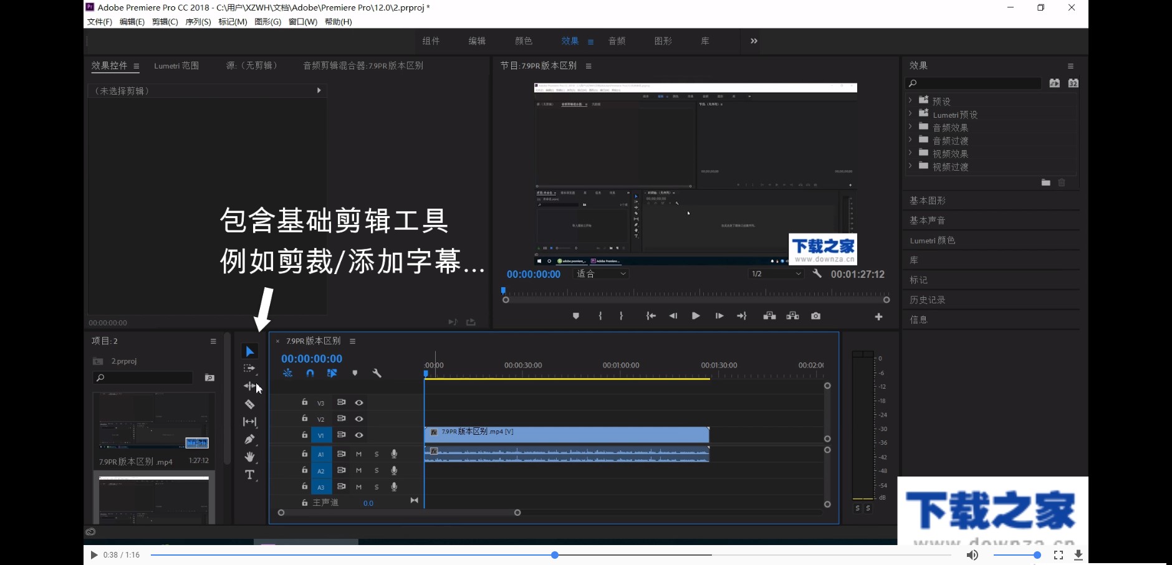Expand the 音频过渡 category in Effects panel
This screenshot has width=1172, height=565.
[912, 140]
